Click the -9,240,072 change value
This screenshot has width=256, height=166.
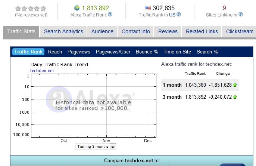(x=220, y=97)
